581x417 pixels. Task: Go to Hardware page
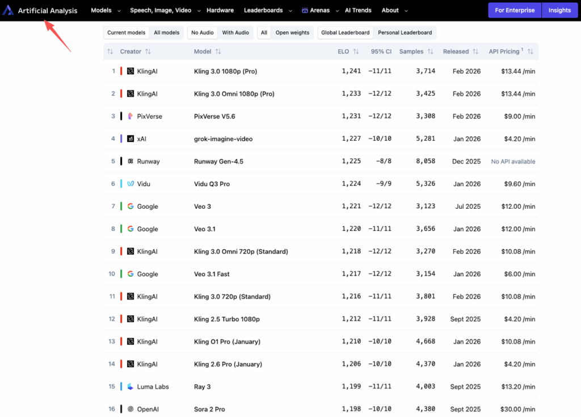[x=220, y=10]
